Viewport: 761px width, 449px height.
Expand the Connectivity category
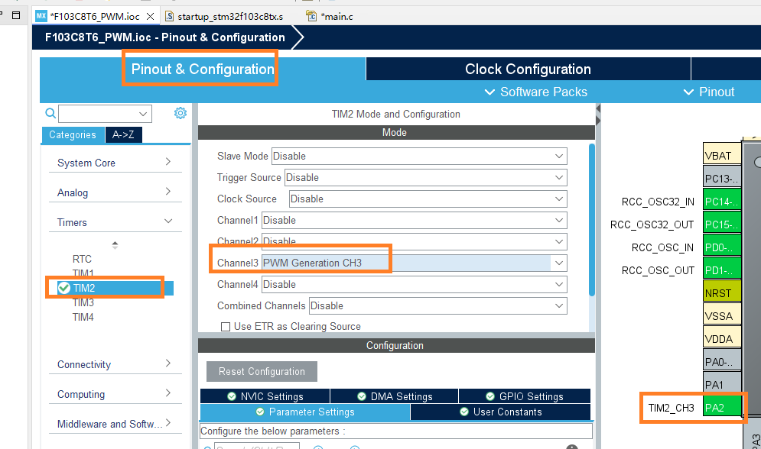[115, 364]
